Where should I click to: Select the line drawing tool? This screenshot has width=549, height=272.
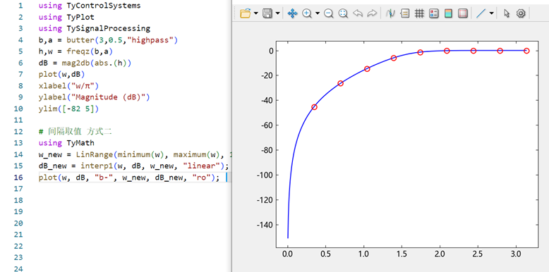coord(481,13)
